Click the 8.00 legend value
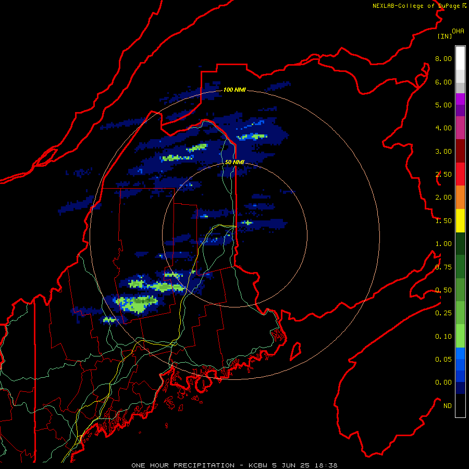Image resolution: width=469 pixels, height=469 pixels. 443,58
